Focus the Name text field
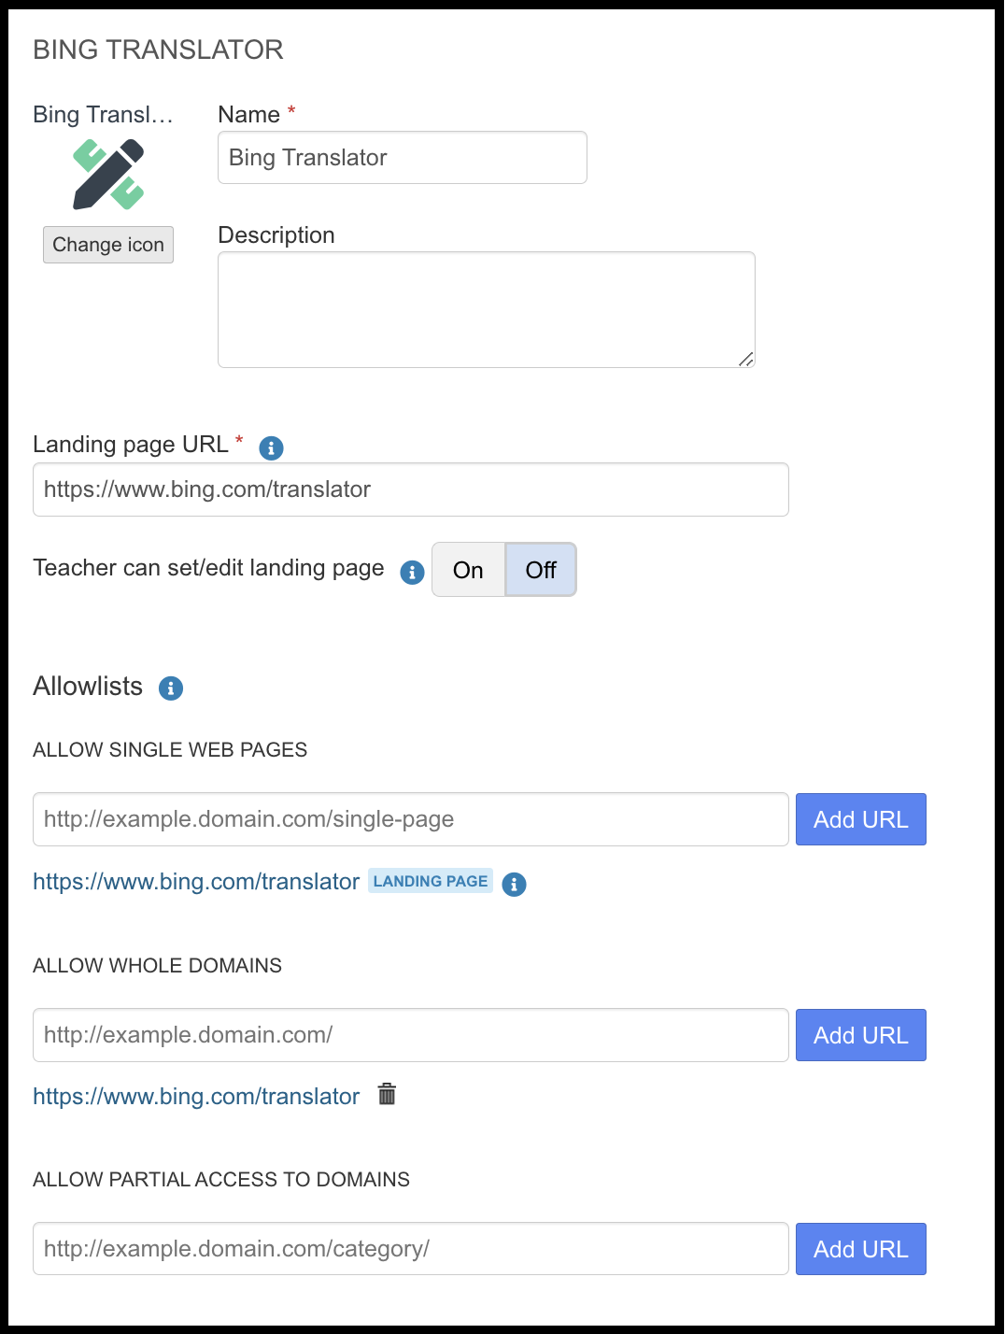This screenshot has width=1005, height=1334. (x=402, y=158)
